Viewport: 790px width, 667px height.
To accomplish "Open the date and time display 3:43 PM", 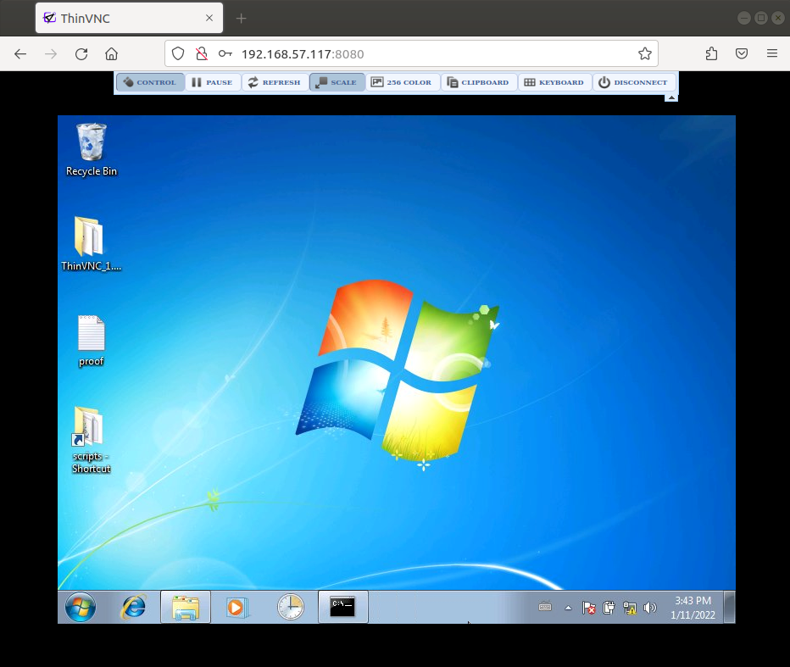I will coord(693,608).
